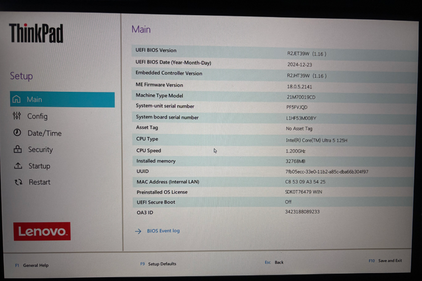Click BIOS version value R2JET39W (1.16)
The height and width of the screenshot is (281, 422).
pos(306,54)
